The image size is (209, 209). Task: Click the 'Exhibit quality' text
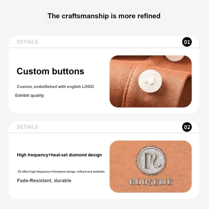point(30,95)
